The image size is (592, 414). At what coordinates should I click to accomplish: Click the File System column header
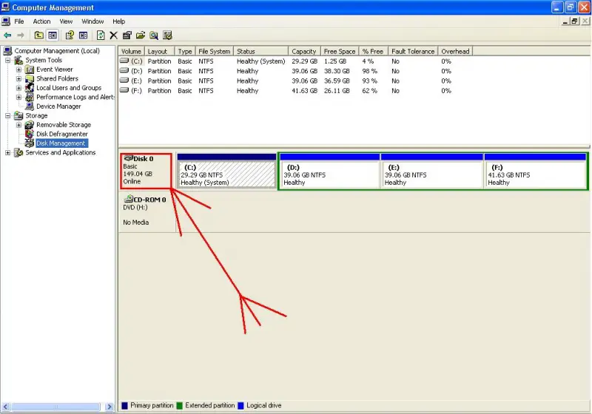214,52
